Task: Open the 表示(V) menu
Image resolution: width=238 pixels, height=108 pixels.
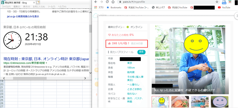Action: (x=26, y=7)
